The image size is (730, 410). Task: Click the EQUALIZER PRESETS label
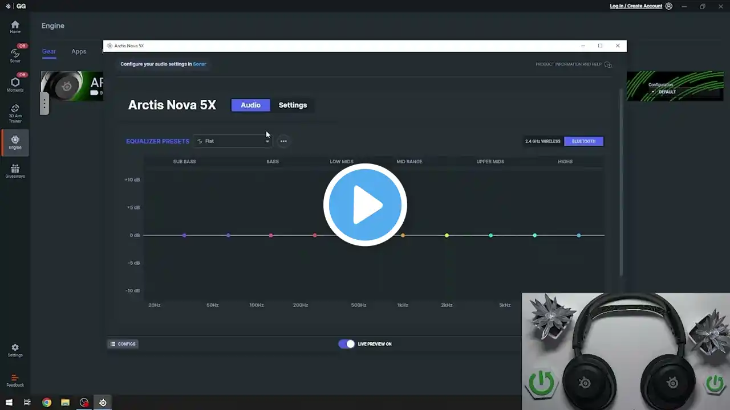157,141
